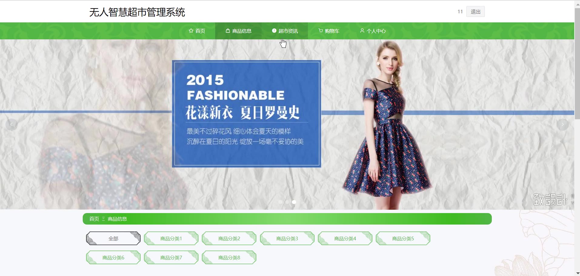The width and height of the screenshot is (580, 276).
Task: Select the first carousel indicator dot
Action: pos(281,202)
